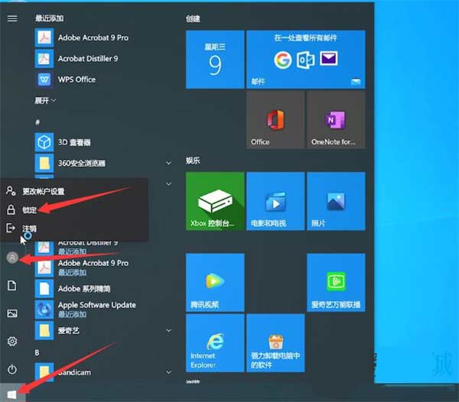Open the OneNote for... tile

tap(336, 120)
